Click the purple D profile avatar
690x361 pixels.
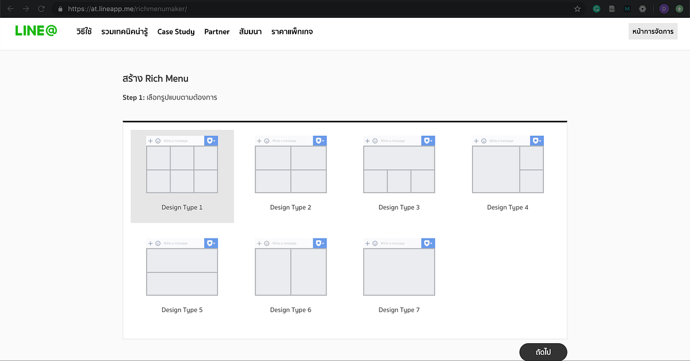[x=664, y=9]
